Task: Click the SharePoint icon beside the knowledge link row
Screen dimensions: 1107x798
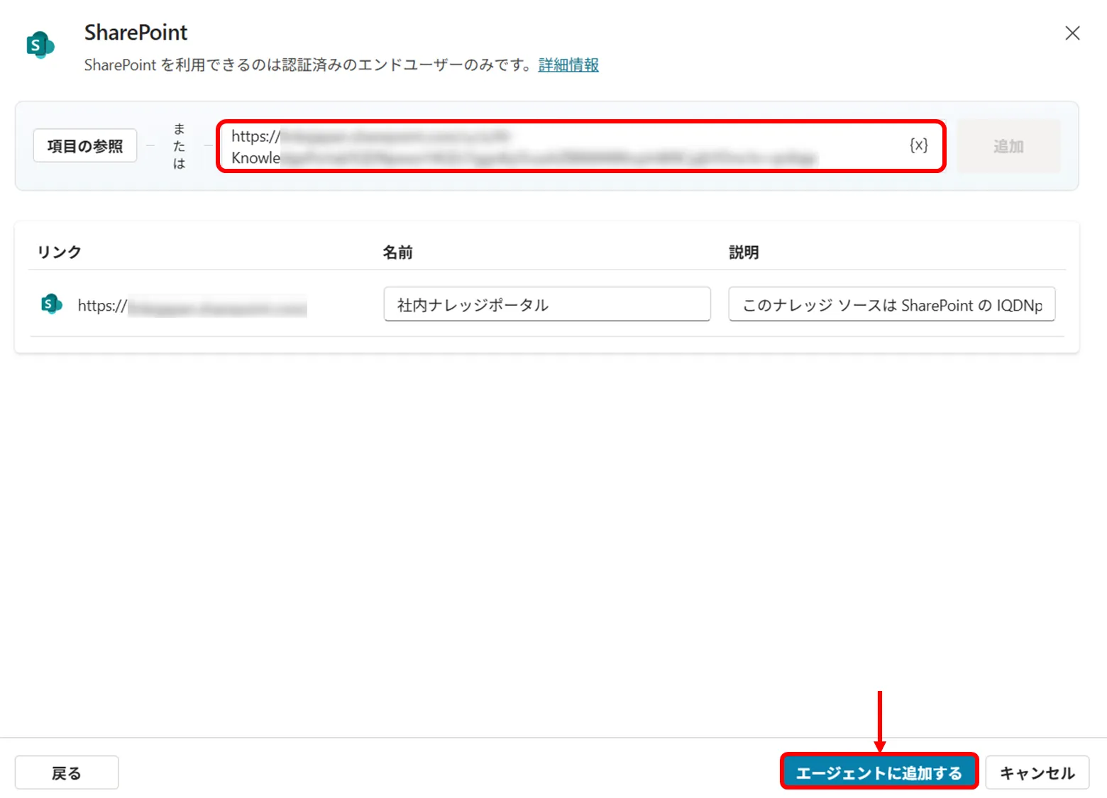Action: click(x=50, y=304)
